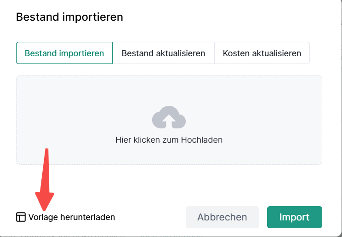Select the Bestand importieren tab
Screen dimensions: 342x237
coord(64,53)
